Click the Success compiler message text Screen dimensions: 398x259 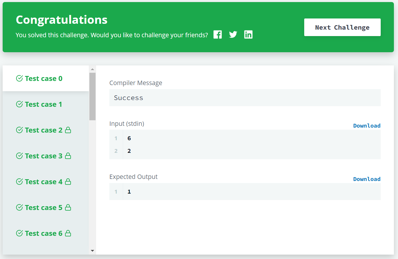(x=128, y=98)
